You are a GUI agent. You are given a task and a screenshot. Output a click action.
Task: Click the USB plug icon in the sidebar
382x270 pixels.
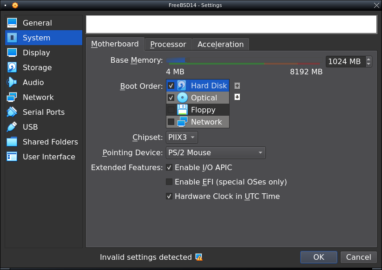click(x=12, y=127)
